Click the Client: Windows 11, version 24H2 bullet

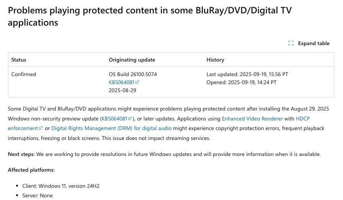(x=61, y=186)
